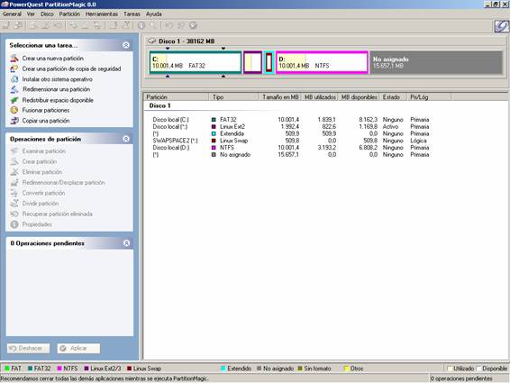
Task: Click the 'Lógica' cell of SWAPSPACE2
Action: 418,141
